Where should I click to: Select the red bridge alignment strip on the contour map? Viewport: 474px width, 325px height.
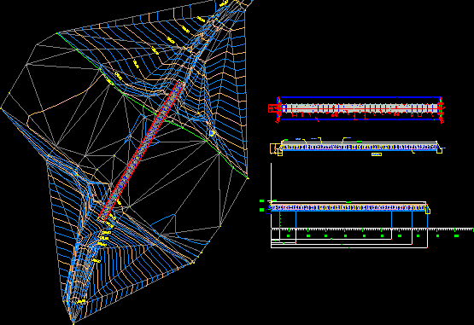[x=142, y=150]
